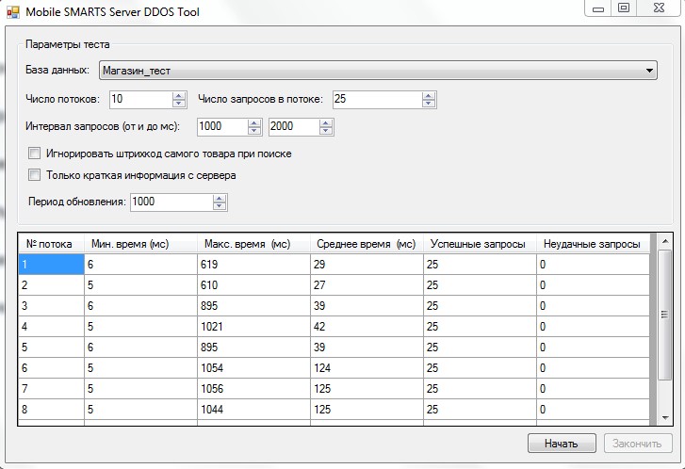
Task: Select average time cell 29
Action: pyautogui.click(x=367, y=265)
